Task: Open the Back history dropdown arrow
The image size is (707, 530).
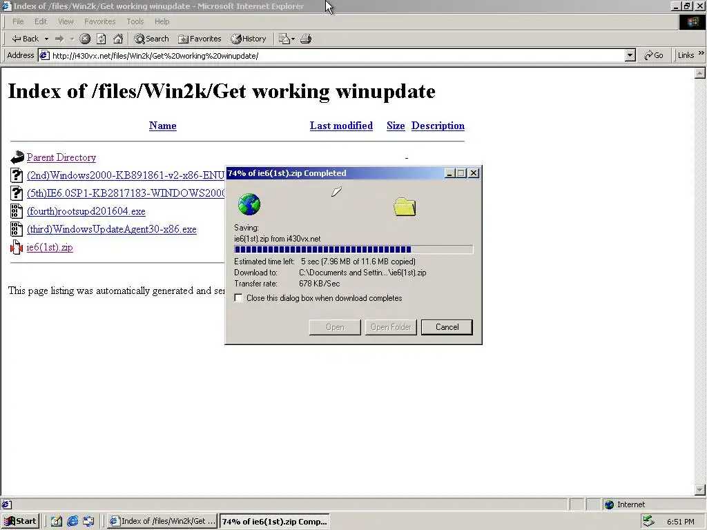Action: point(46,39)
